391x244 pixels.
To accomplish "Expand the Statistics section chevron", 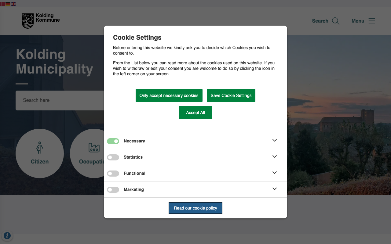I will (275, 156).
